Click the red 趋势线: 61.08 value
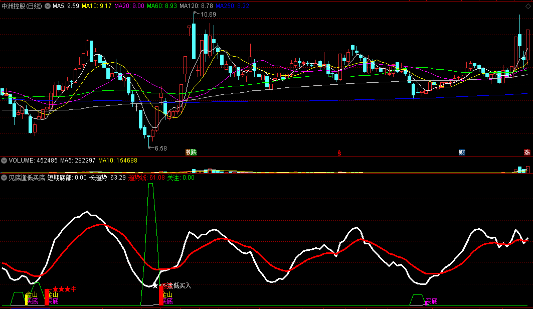 (146, 178)
